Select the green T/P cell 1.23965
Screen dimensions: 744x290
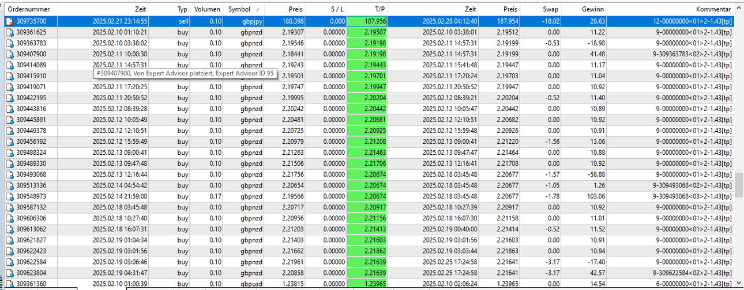tap(367, 284)
